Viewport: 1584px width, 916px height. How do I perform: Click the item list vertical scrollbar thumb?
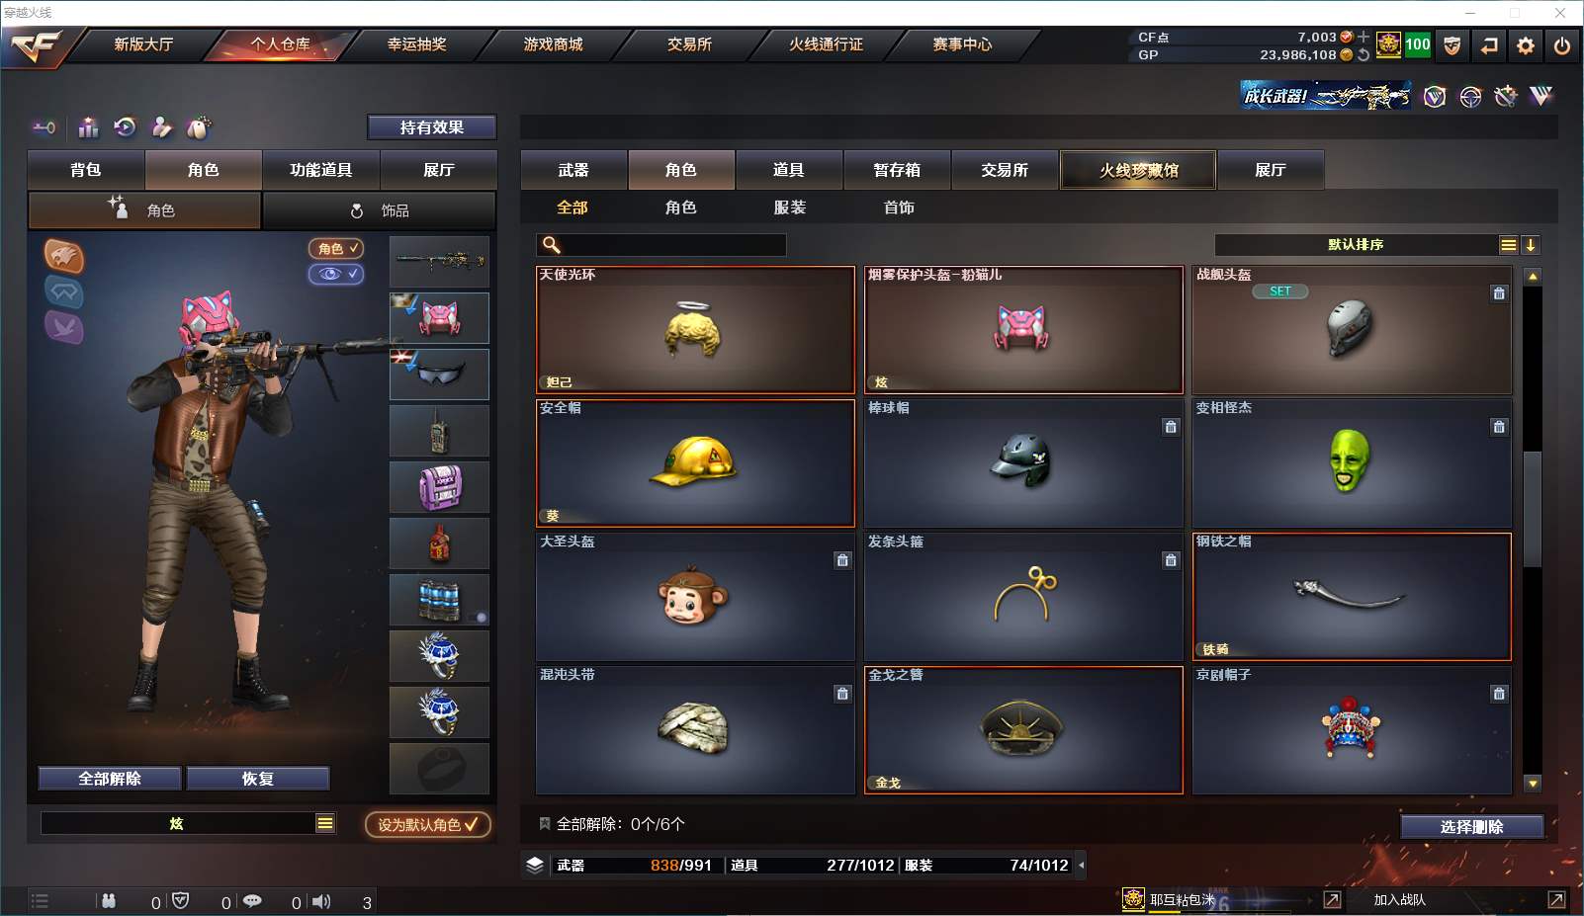1532,509
